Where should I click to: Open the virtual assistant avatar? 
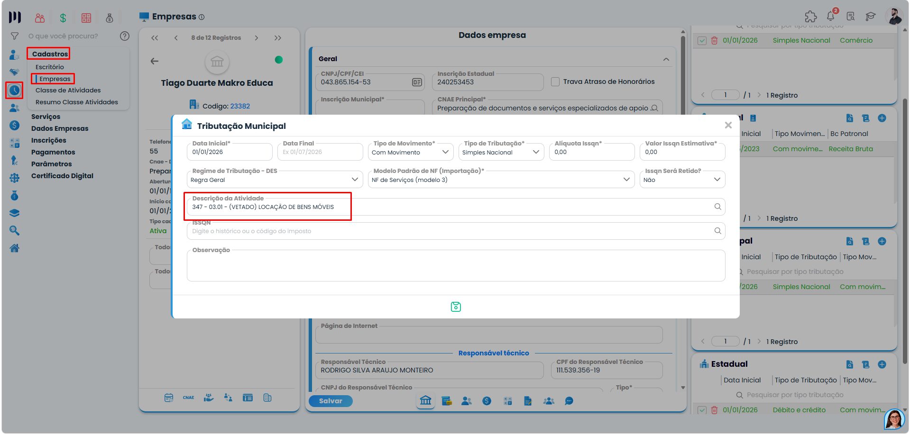point(894,419)
